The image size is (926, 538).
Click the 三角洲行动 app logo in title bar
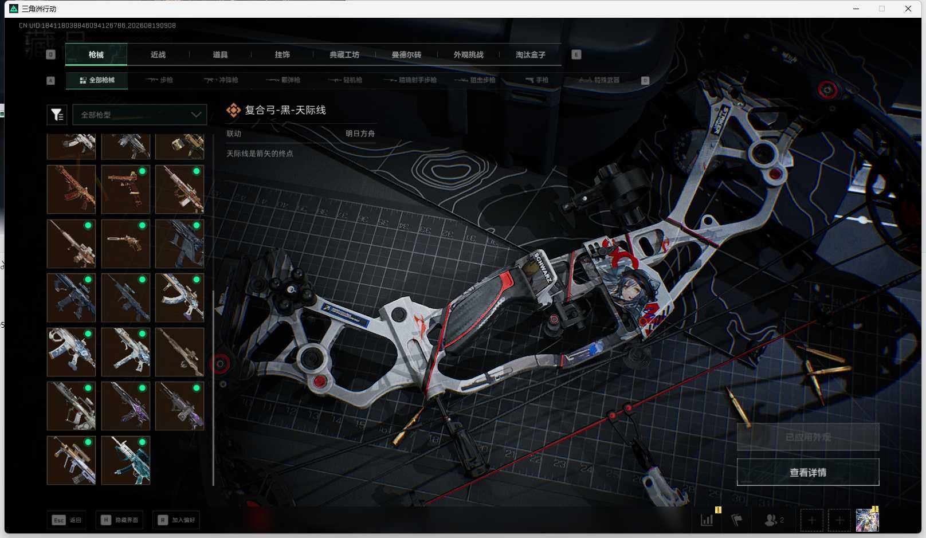14,9
